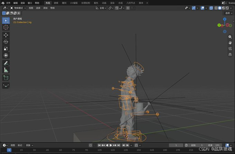235x154 pixels.
Task: Click the timeline preview range clock icon
Action: [x=186, y=145]
